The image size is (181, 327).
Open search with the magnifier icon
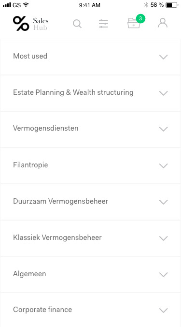(77, 24)
